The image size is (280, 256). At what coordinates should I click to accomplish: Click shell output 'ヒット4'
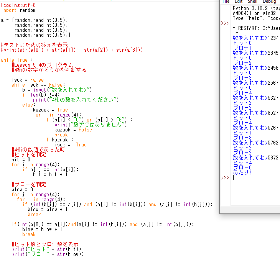[x=242, y=163]
